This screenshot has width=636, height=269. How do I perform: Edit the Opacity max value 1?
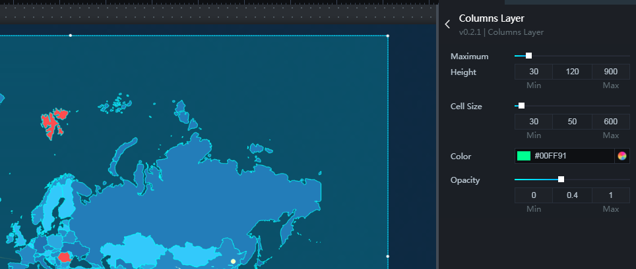tap(610, 195)
